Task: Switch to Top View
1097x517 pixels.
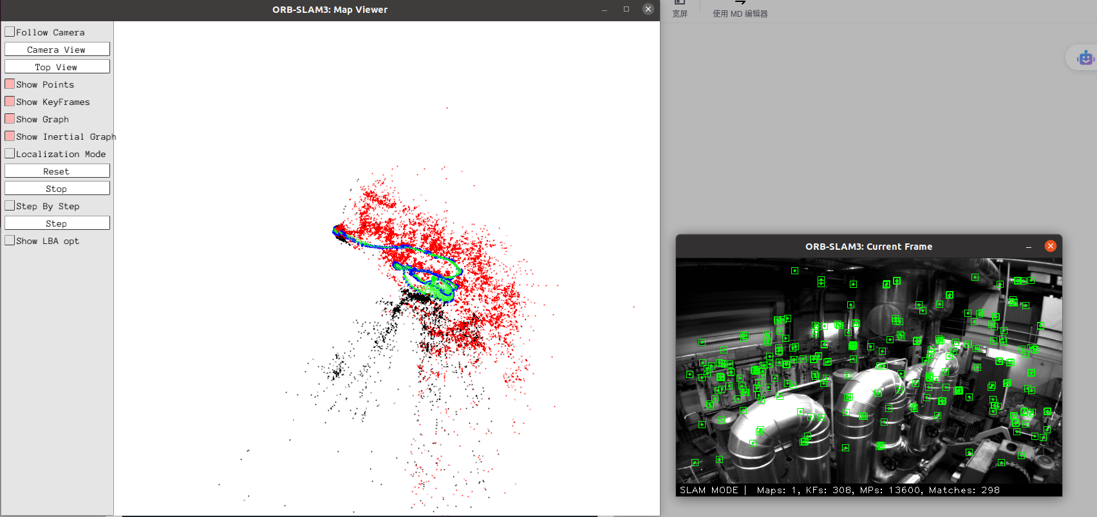Action: click(x=57, y=67)
